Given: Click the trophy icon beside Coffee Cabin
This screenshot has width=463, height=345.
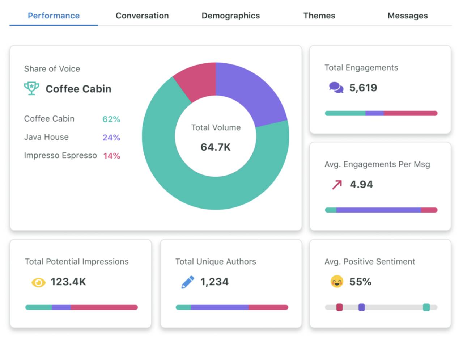Looking at the screenshot, I should 31,88.
